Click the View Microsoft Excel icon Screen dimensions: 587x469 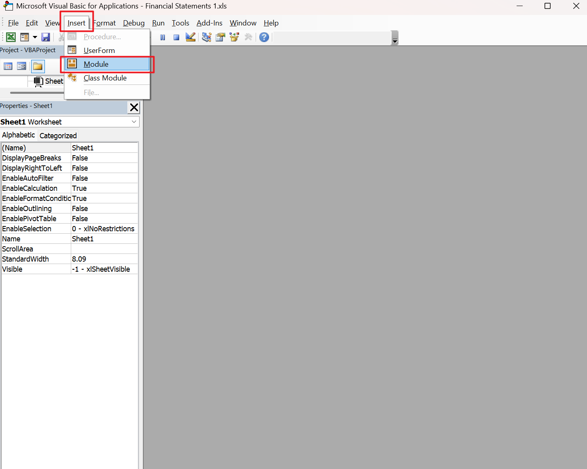pyautogui.click(x=11, y=37)
